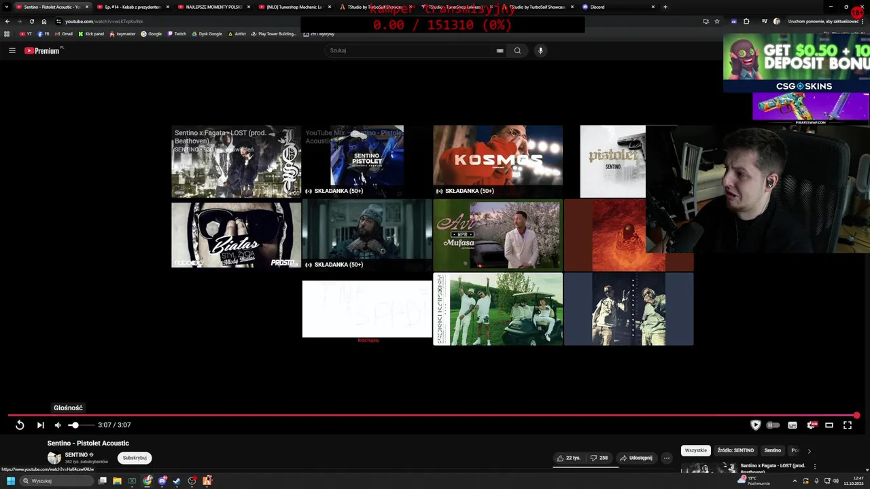The width and height of the screenshot is (870, 489).
Task: Show hidden tray icons chevron
Action: point(795,481)
